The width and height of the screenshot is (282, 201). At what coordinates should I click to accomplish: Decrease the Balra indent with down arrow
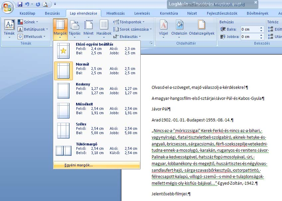click(261, 31)
